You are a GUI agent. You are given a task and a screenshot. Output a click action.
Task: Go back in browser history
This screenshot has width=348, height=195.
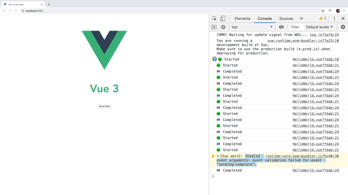(x=4, y=11)
